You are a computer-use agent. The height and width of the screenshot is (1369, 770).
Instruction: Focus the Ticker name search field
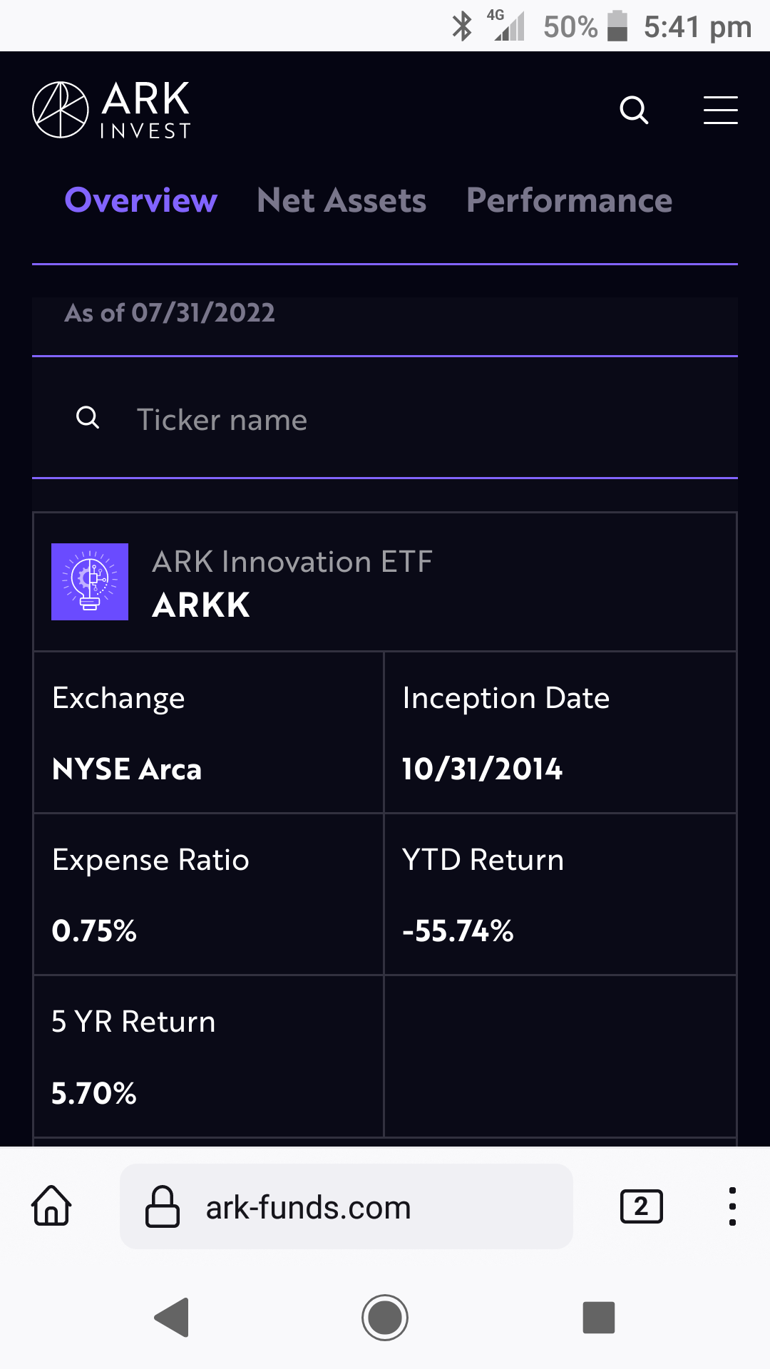point(385,419)
